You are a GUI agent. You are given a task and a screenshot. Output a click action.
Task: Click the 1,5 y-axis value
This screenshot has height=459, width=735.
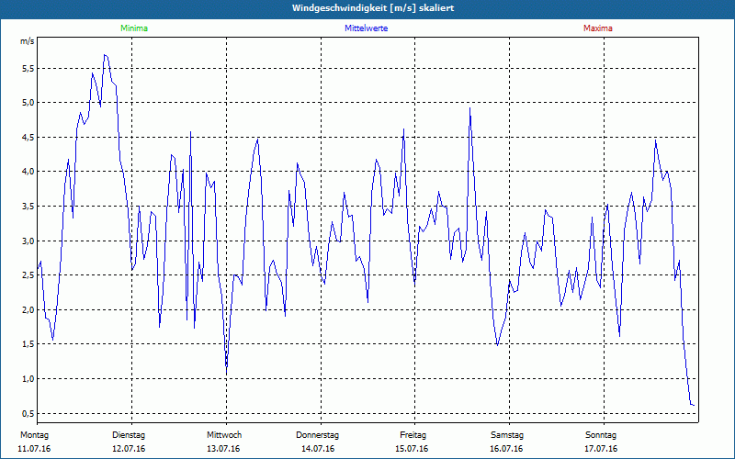[28, 344]
